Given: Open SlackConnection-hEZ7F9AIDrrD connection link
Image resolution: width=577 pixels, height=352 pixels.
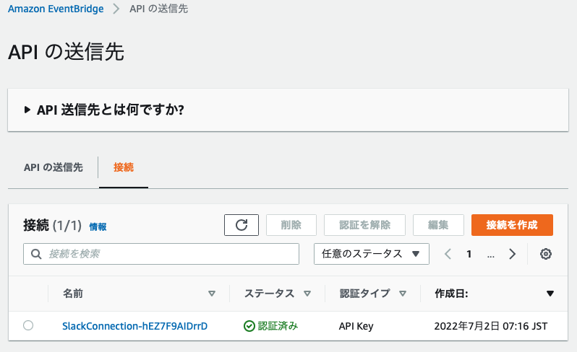Looking at the screenshot, I should (134, 326).
